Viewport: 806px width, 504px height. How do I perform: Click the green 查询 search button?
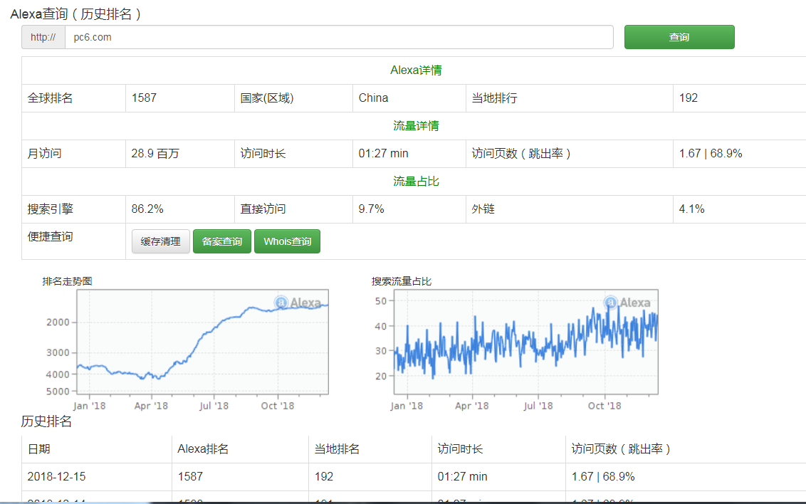pos(679,37)
